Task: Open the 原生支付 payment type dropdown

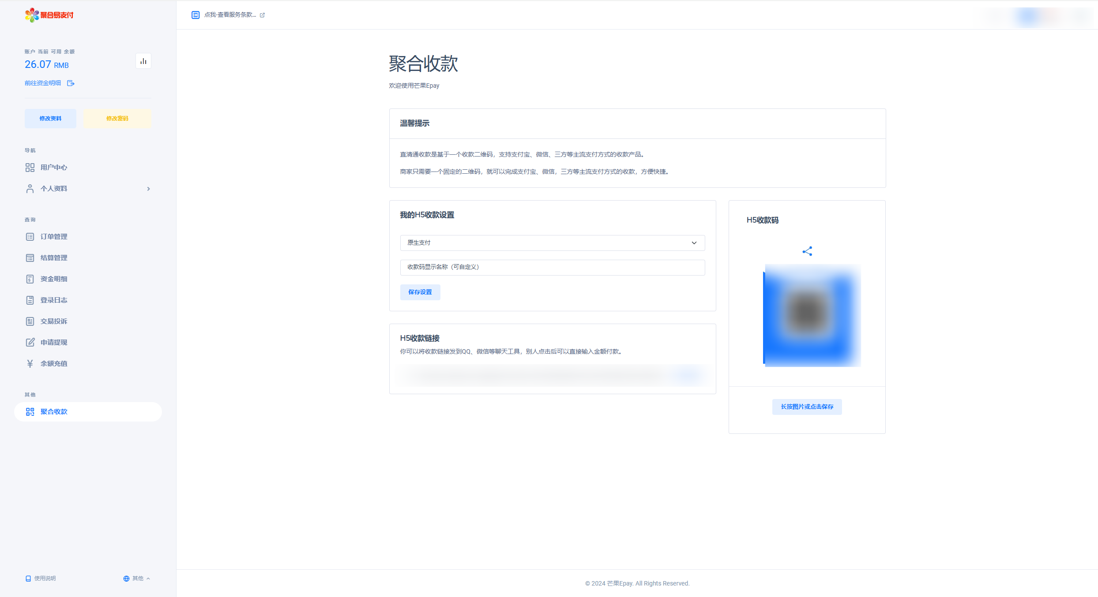Action: pos(553,243)
